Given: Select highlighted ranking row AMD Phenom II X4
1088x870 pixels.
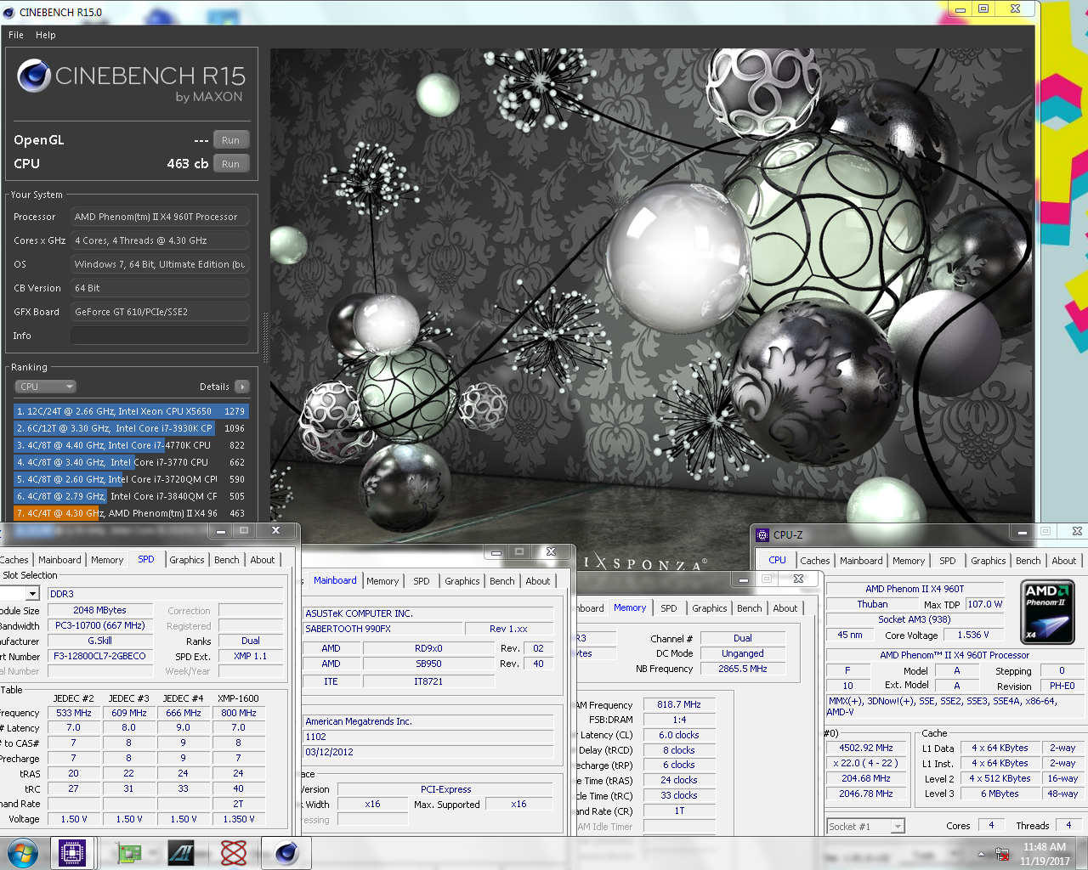Looking at the screenshot, I should [131, 513].
